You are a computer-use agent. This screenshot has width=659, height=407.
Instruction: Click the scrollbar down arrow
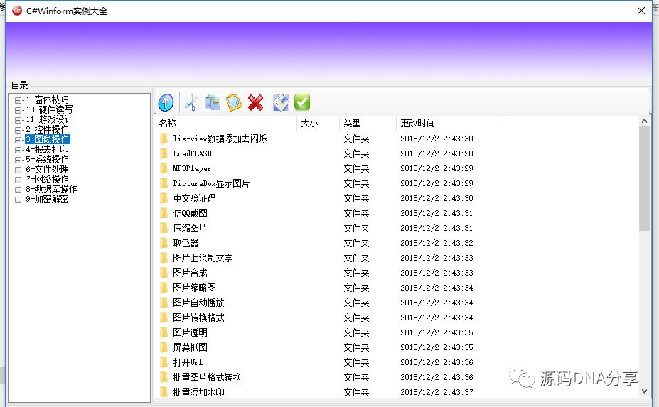point(644,391)
